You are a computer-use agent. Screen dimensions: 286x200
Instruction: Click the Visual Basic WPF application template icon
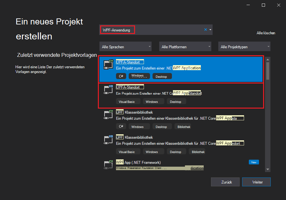(108, 90)
